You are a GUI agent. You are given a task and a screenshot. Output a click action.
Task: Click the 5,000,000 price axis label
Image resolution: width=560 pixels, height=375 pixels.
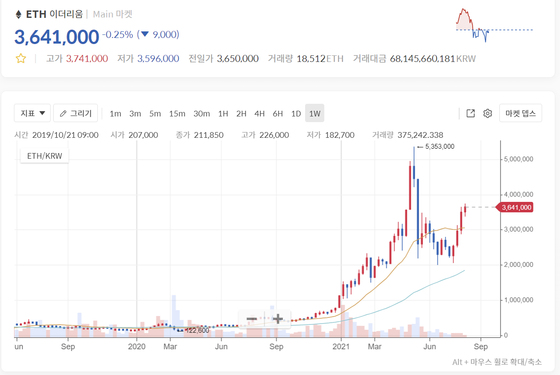(519, 159)
